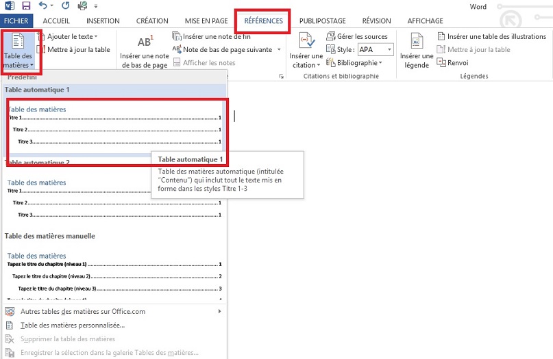Image resolution: width=553 pixels, height=359 pixels.
Task: Click the remove table of contents icon
Action: [x=10, y=339]
